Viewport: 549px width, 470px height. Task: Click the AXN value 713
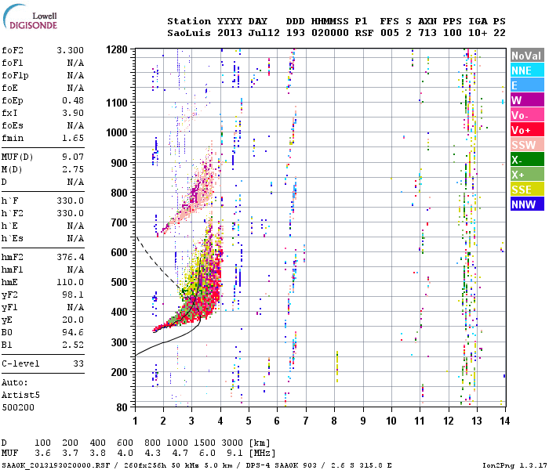click(427, 33)
